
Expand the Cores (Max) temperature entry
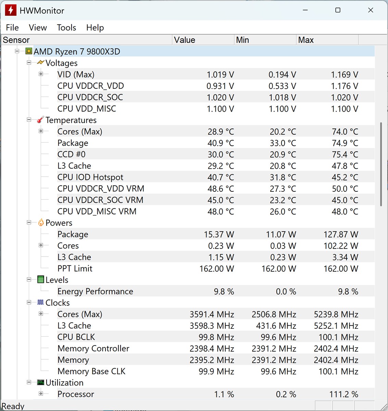click(x=41, y=131)
